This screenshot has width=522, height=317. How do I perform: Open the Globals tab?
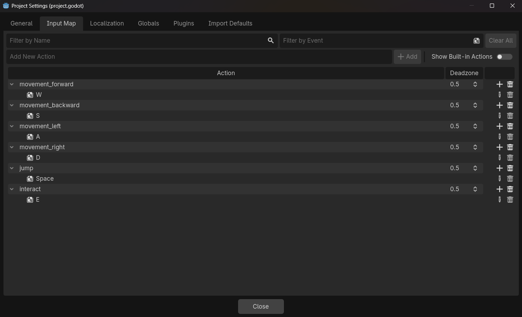[x=148, y=23]
